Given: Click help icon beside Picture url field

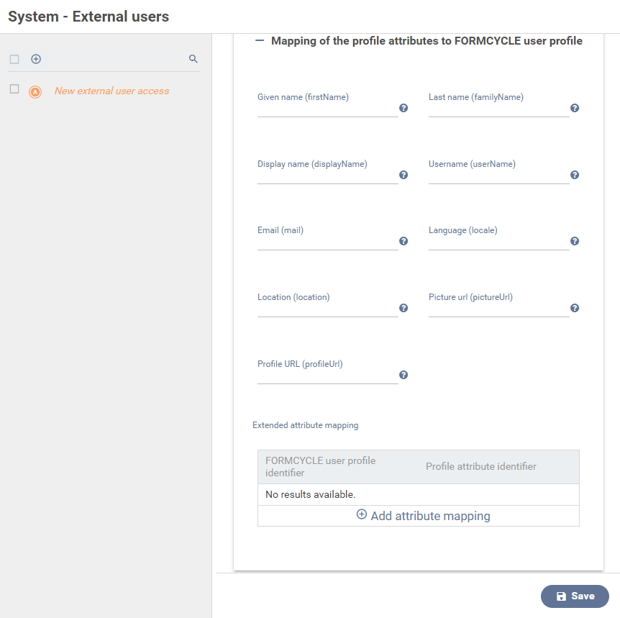Looking at the screenshot, I should point(575,308).
